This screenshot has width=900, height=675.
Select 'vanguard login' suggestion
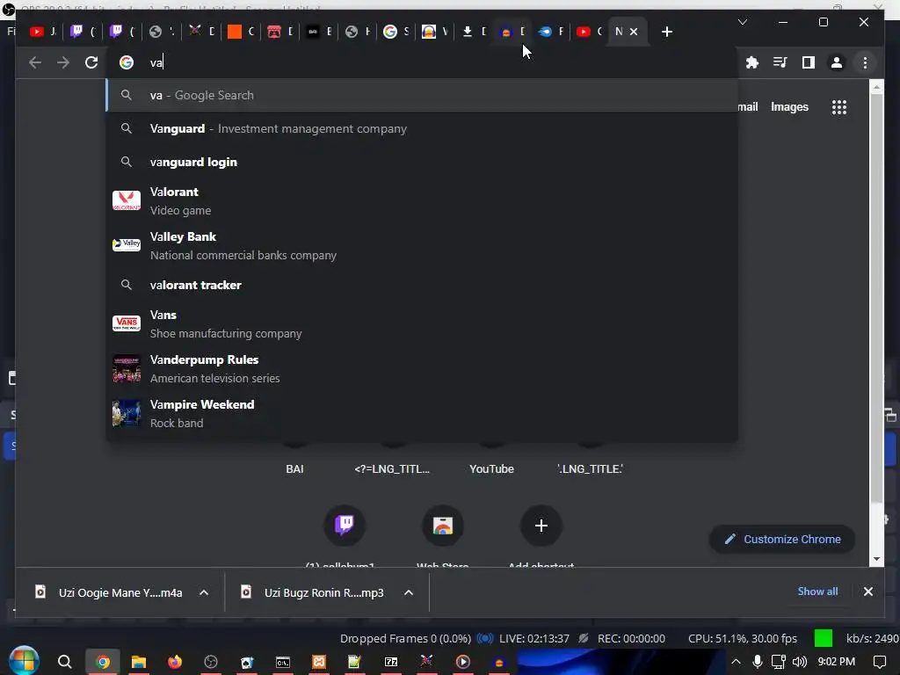pyautogui.click(x=422, y=162)
